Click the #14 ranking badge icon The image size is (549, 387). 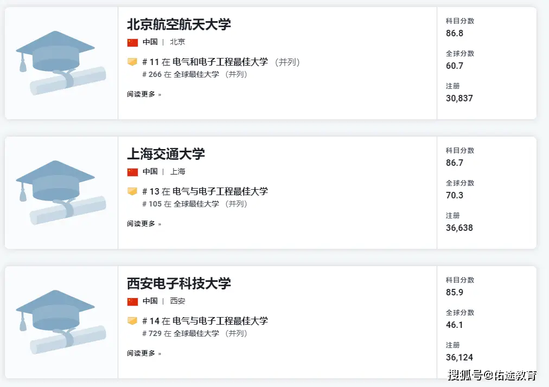(132, 321)
